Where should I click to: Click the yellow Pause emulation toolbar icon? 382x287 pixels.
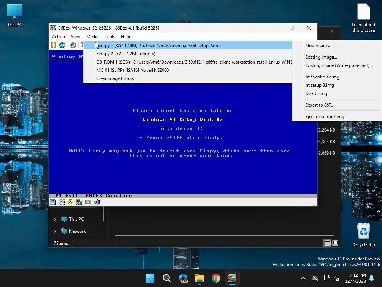click(x=54, y=45)
